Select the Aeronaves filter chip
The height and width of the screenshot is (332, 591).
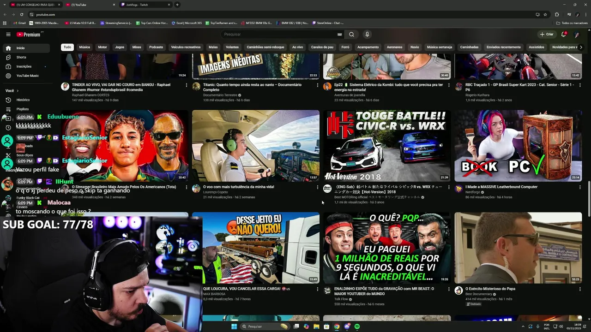tap(395, 47)
